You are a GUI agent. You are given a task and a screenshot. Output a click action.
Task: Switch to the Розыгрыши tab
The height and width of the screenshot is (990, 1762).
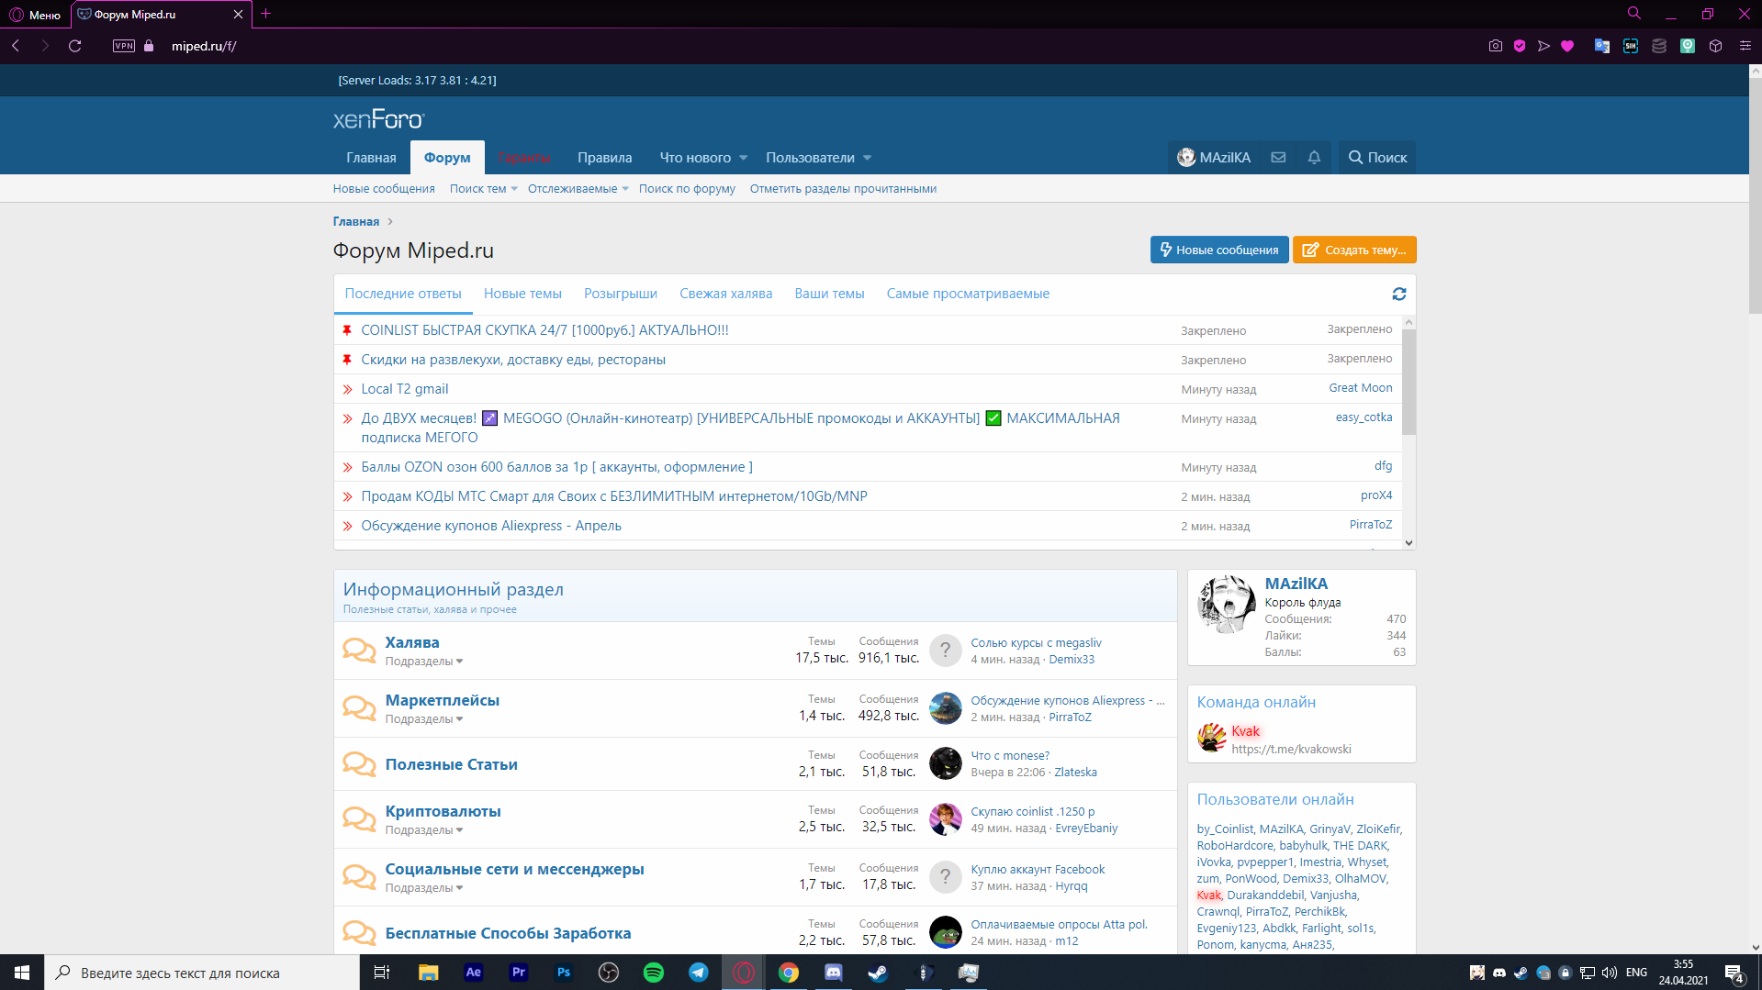pos(621,294)
